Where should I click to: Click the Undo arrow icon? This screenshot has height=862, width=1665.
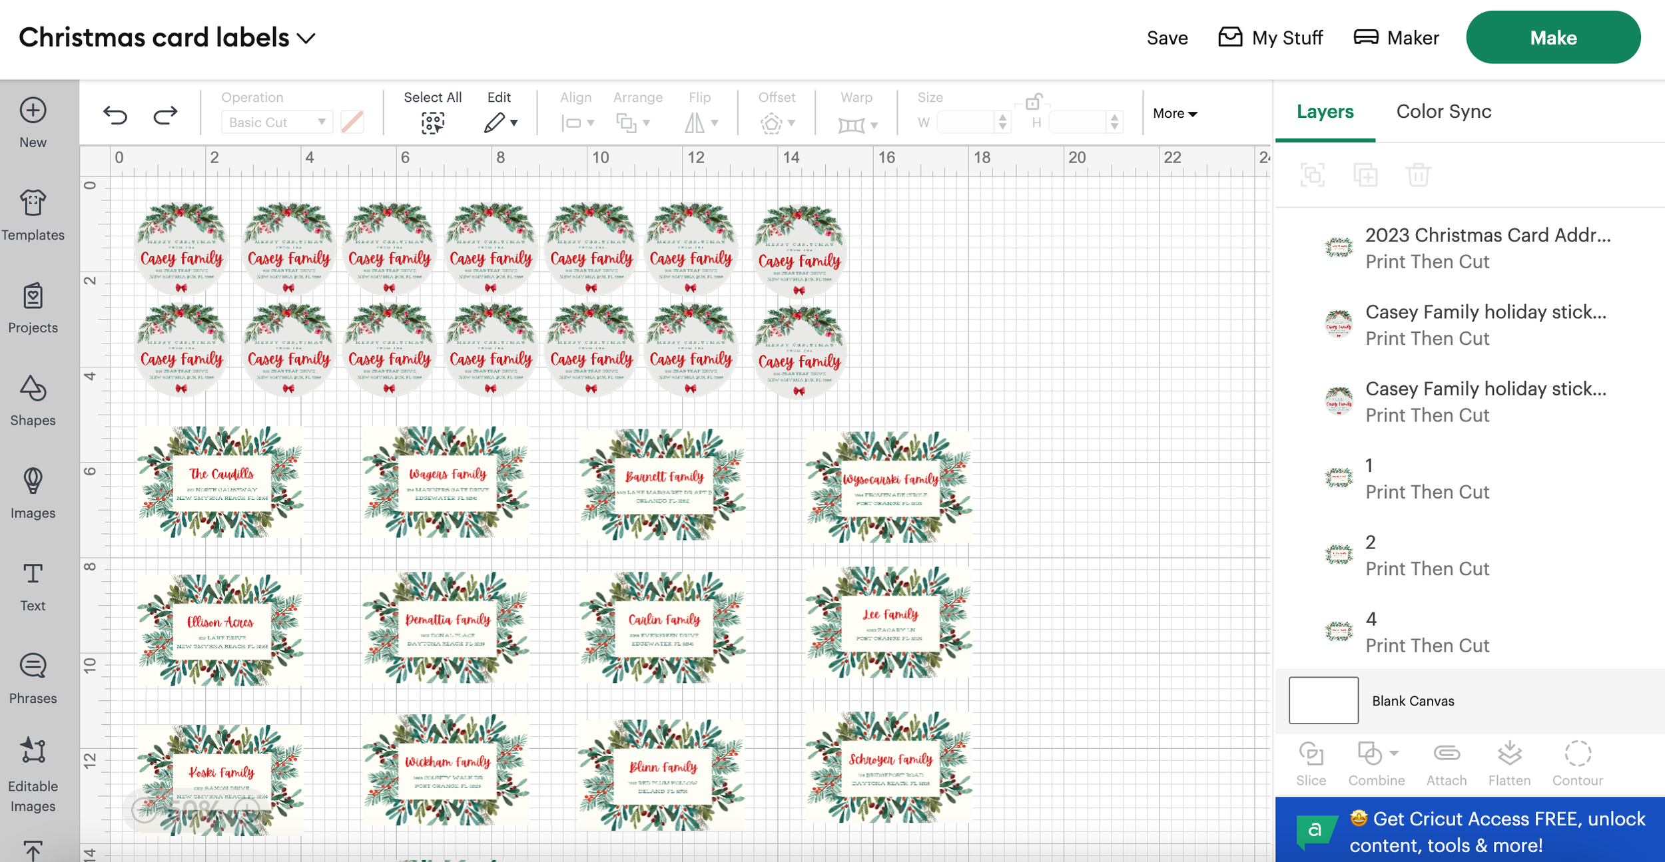(x=115, y=116)
